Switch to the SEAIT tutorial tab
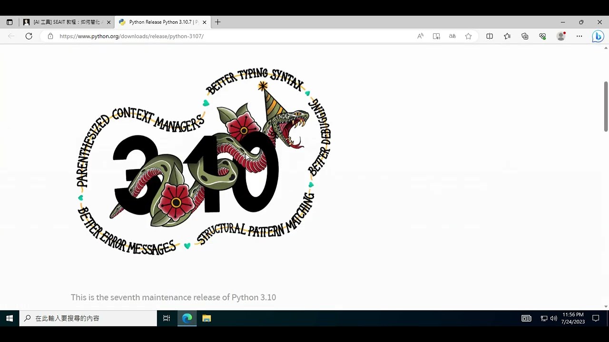This screenshot has height=342, width=609. pos(67,22)
